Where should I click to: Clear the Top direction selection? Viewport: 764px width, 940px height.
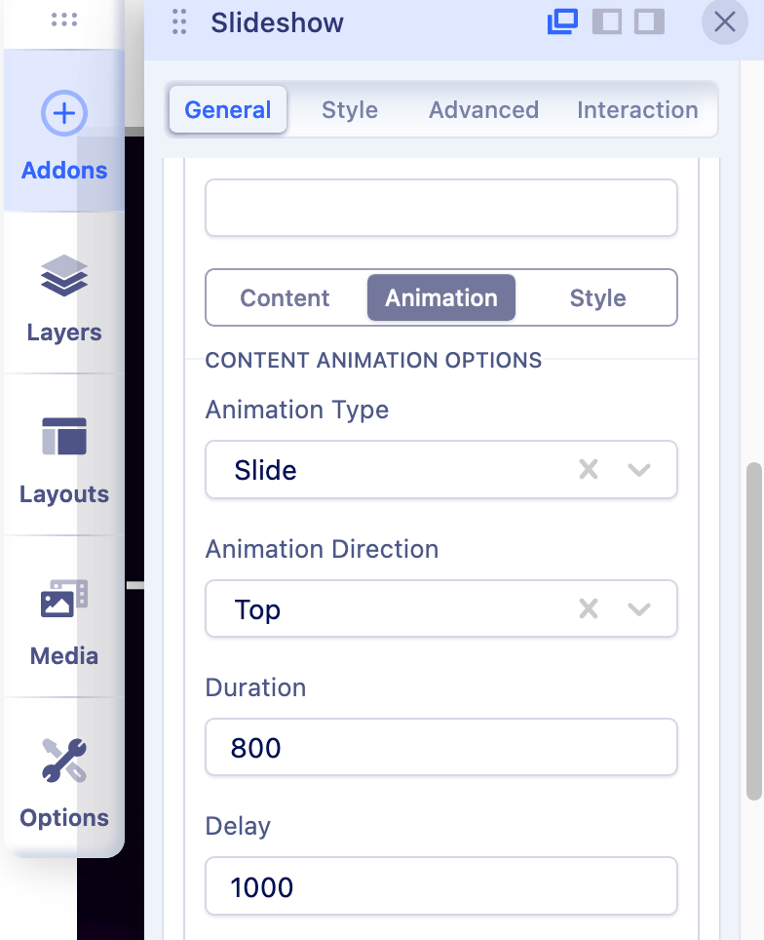(x=589, y=608)
